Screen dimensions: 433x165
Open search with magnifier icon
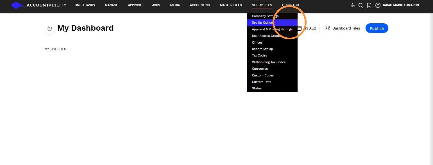(361, 5)
